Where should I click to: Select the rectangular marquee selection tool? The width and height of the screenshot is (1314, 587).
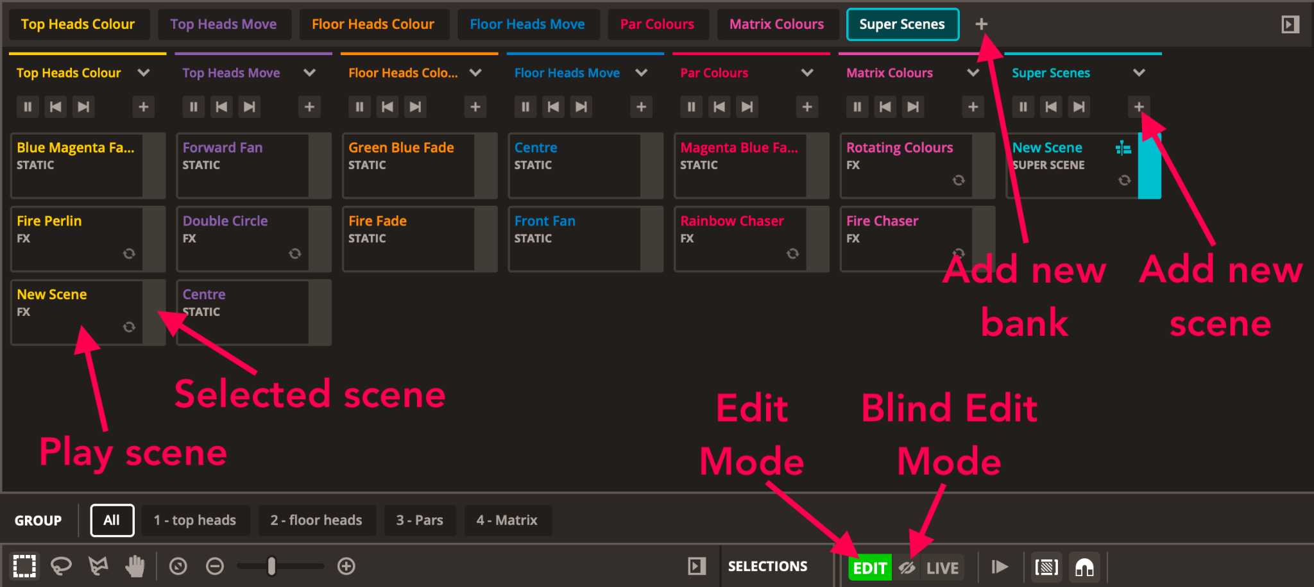[24, 566]
